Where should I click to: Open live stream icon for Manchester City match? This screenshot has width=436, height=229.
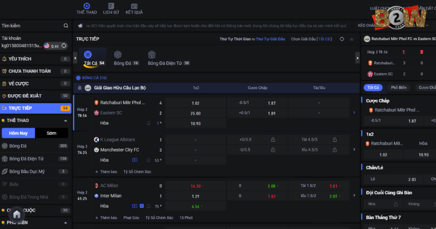pos(135,160)
